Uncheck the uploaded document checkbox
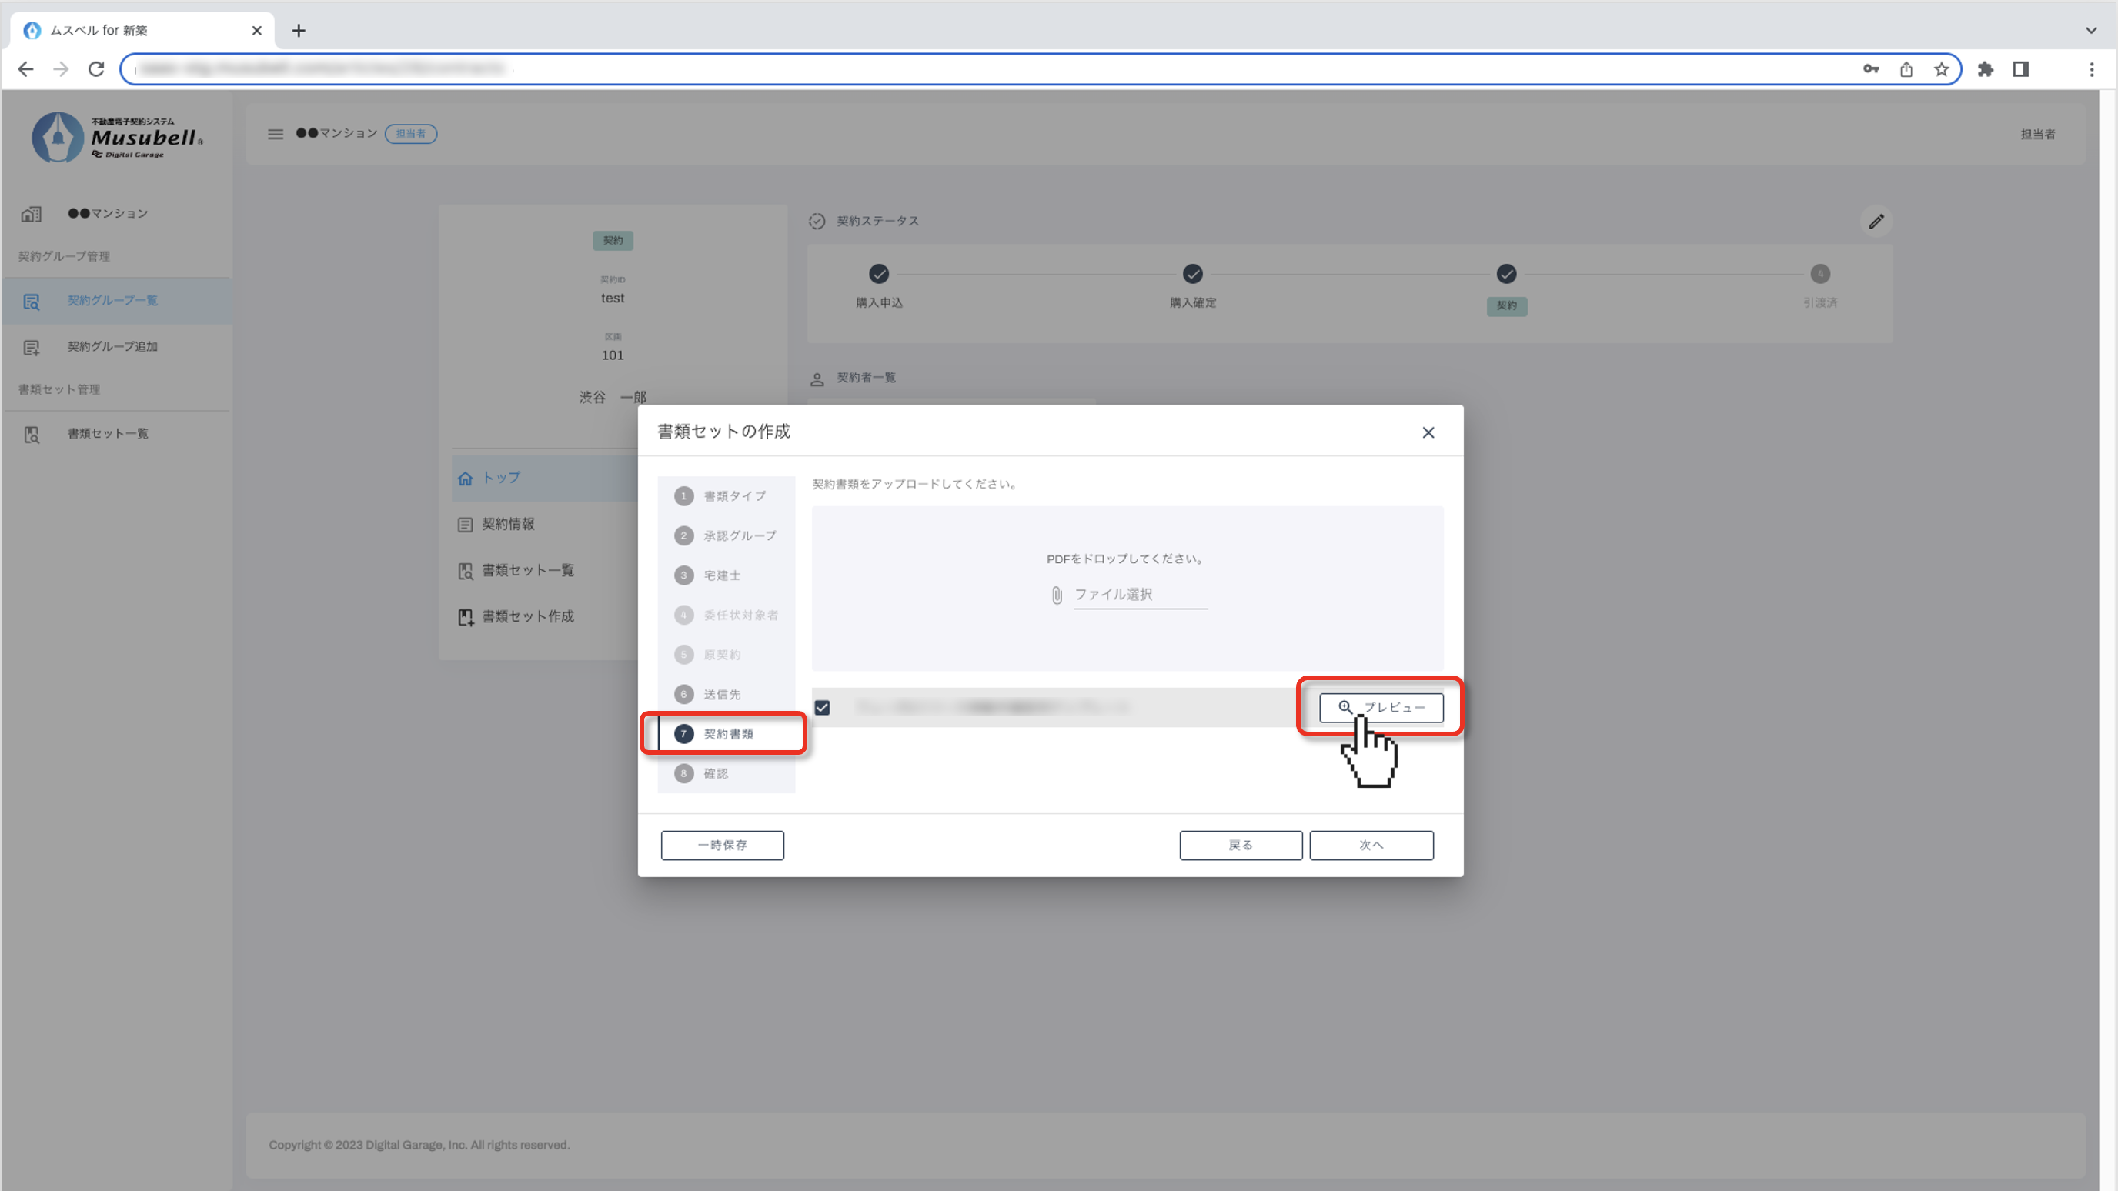2118x1191 pixels. point(822,708)
